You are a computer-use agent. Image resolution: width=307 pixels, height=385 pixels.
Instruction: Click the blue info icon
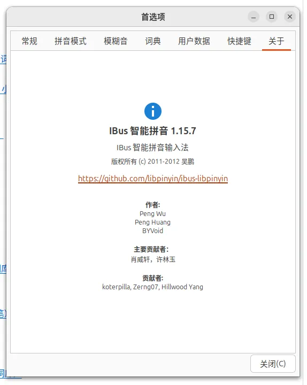(153, 111)
